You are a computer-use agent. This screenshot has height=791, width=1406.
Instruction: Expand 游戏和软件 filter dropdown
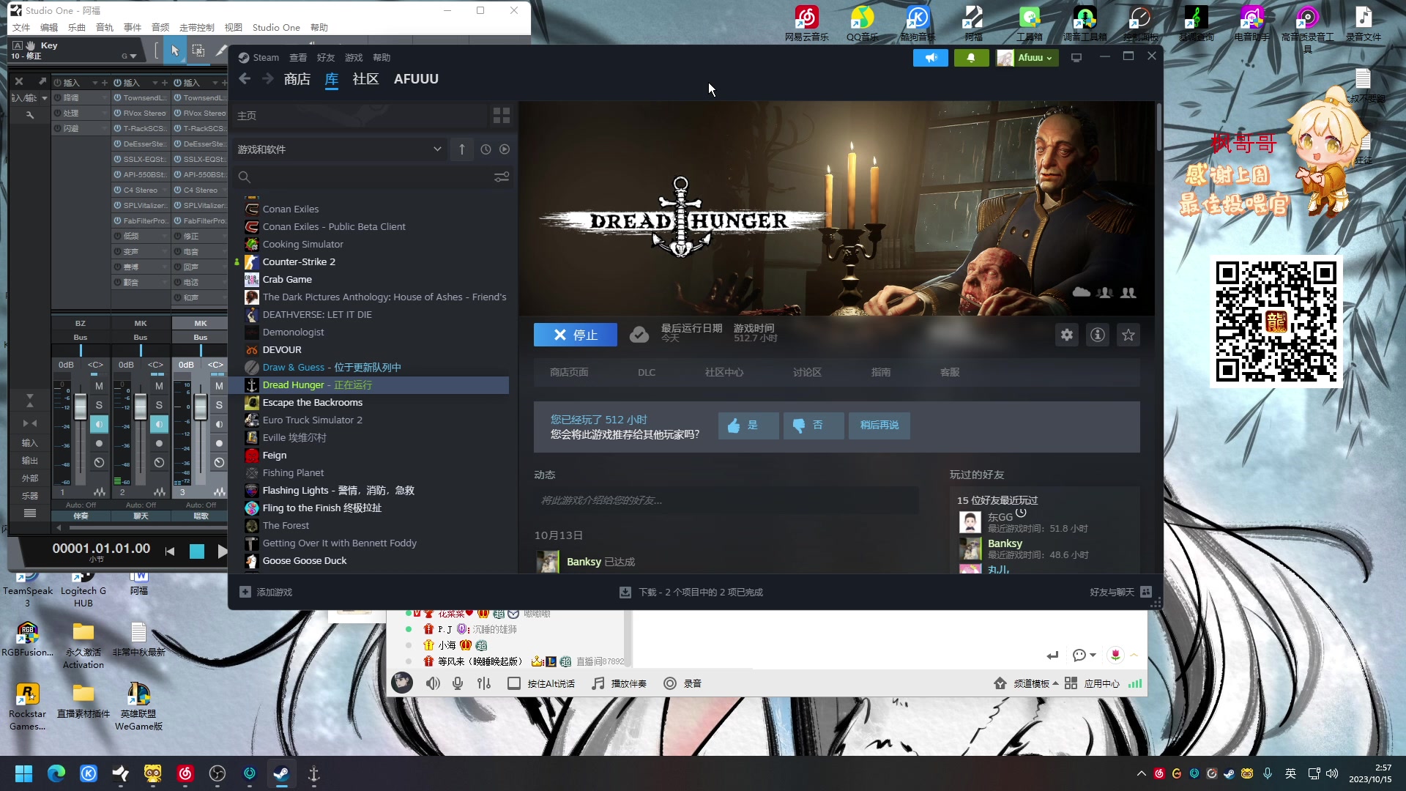coord(437,149)
